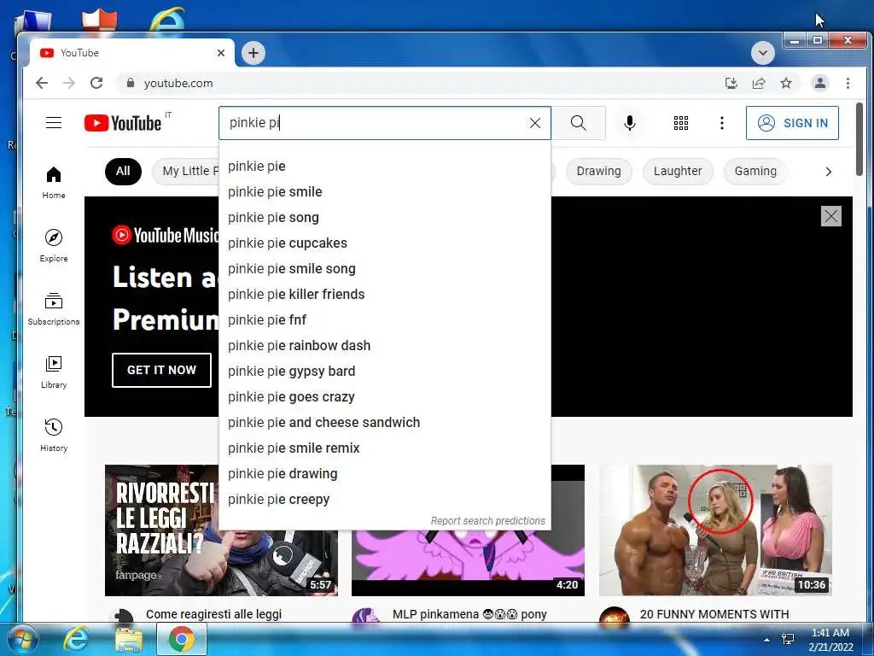Choose suggestion 'pinkie pie cupcakes'
Viewport: 874px width, 656px height.
click(x=385, y=243)
